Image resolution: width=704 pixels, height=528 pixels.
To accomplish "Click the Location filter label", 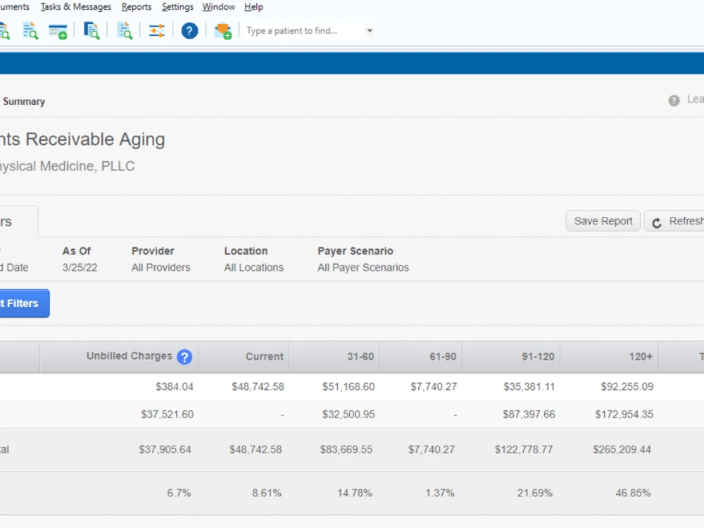I will (246, 251).
